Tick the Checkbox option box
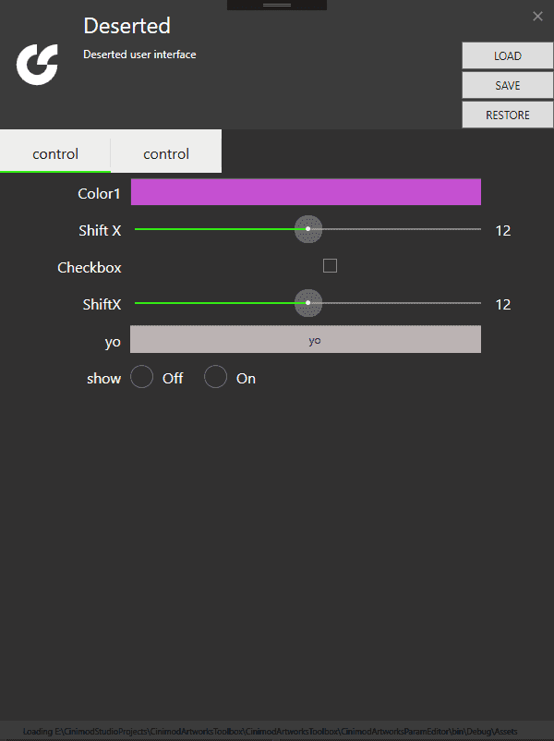Viewport: 554px width, 741px height. 330,265
